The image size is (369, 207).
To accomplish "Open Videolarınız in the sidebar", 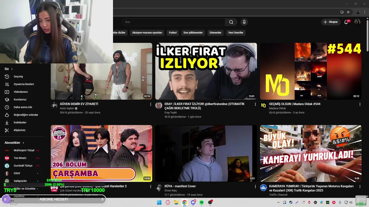I will tap(22, 92).
